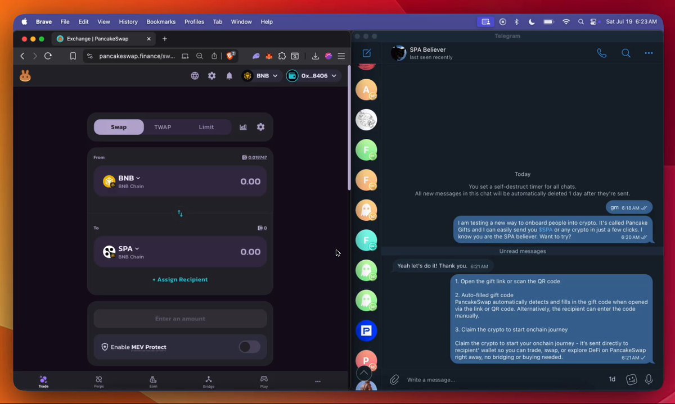Open macOS Control Center icon
675x404 pixels.
point(595,22)
